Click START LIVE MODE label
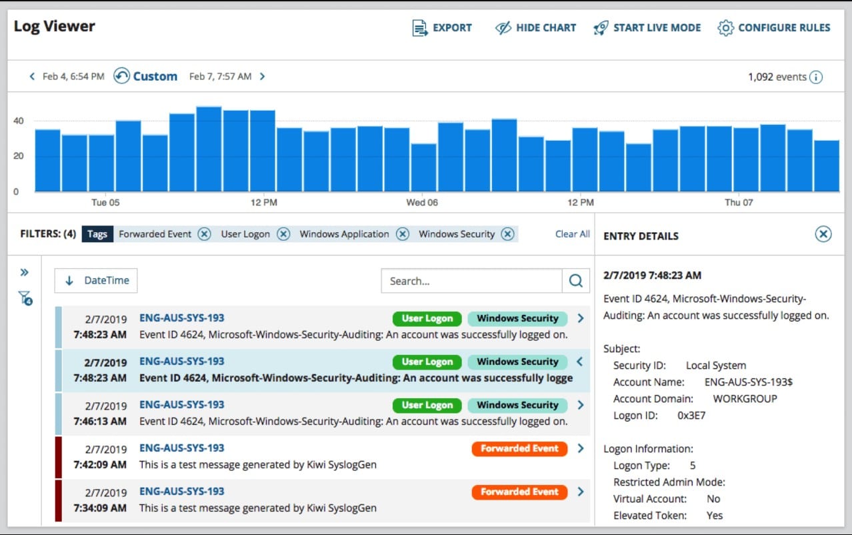 click(x=657, y=28)
